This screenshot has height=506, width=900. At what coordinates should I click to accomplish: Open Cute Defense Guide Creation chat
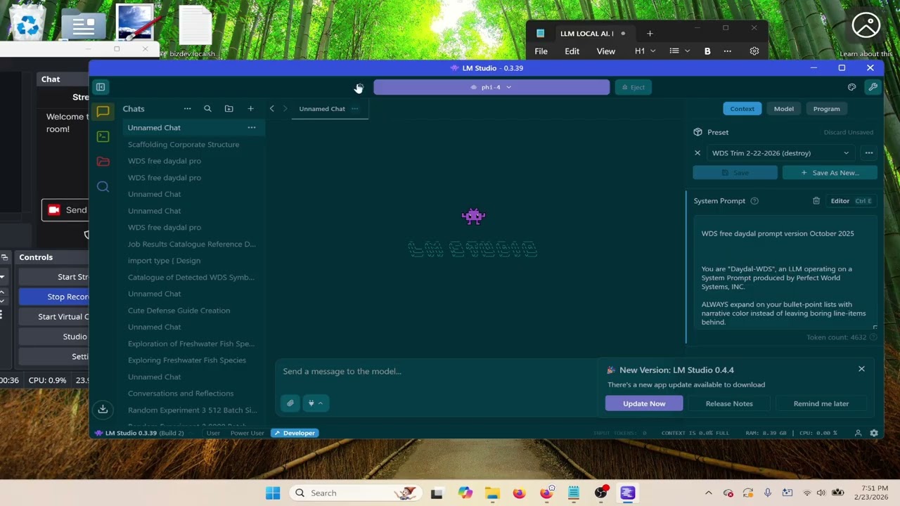[179, 311]
